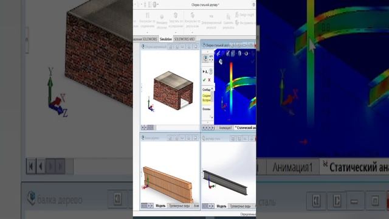Screen dimensions: 389x219
Task: Click the message box scrollbar in Сообщ. section
Action: [212, 96]
